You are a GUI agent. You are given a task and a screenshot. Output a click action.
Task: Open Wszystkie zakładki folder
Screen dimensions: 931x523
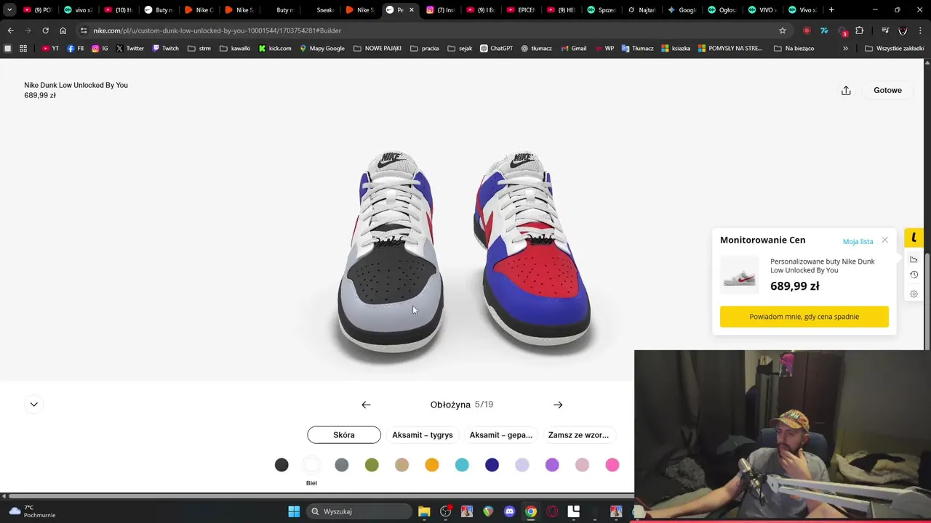pyautogui.click(x=895, y=49)
